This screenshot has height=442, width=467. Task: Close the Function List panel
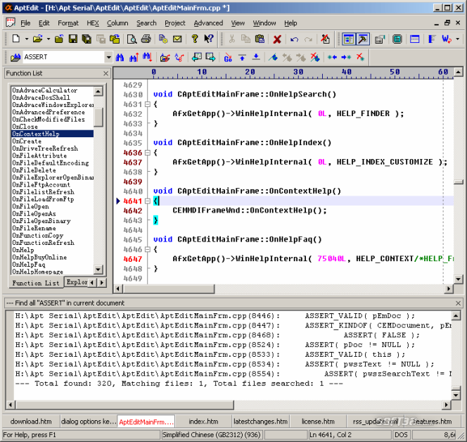pyautogui.click(x=105, y=73)
